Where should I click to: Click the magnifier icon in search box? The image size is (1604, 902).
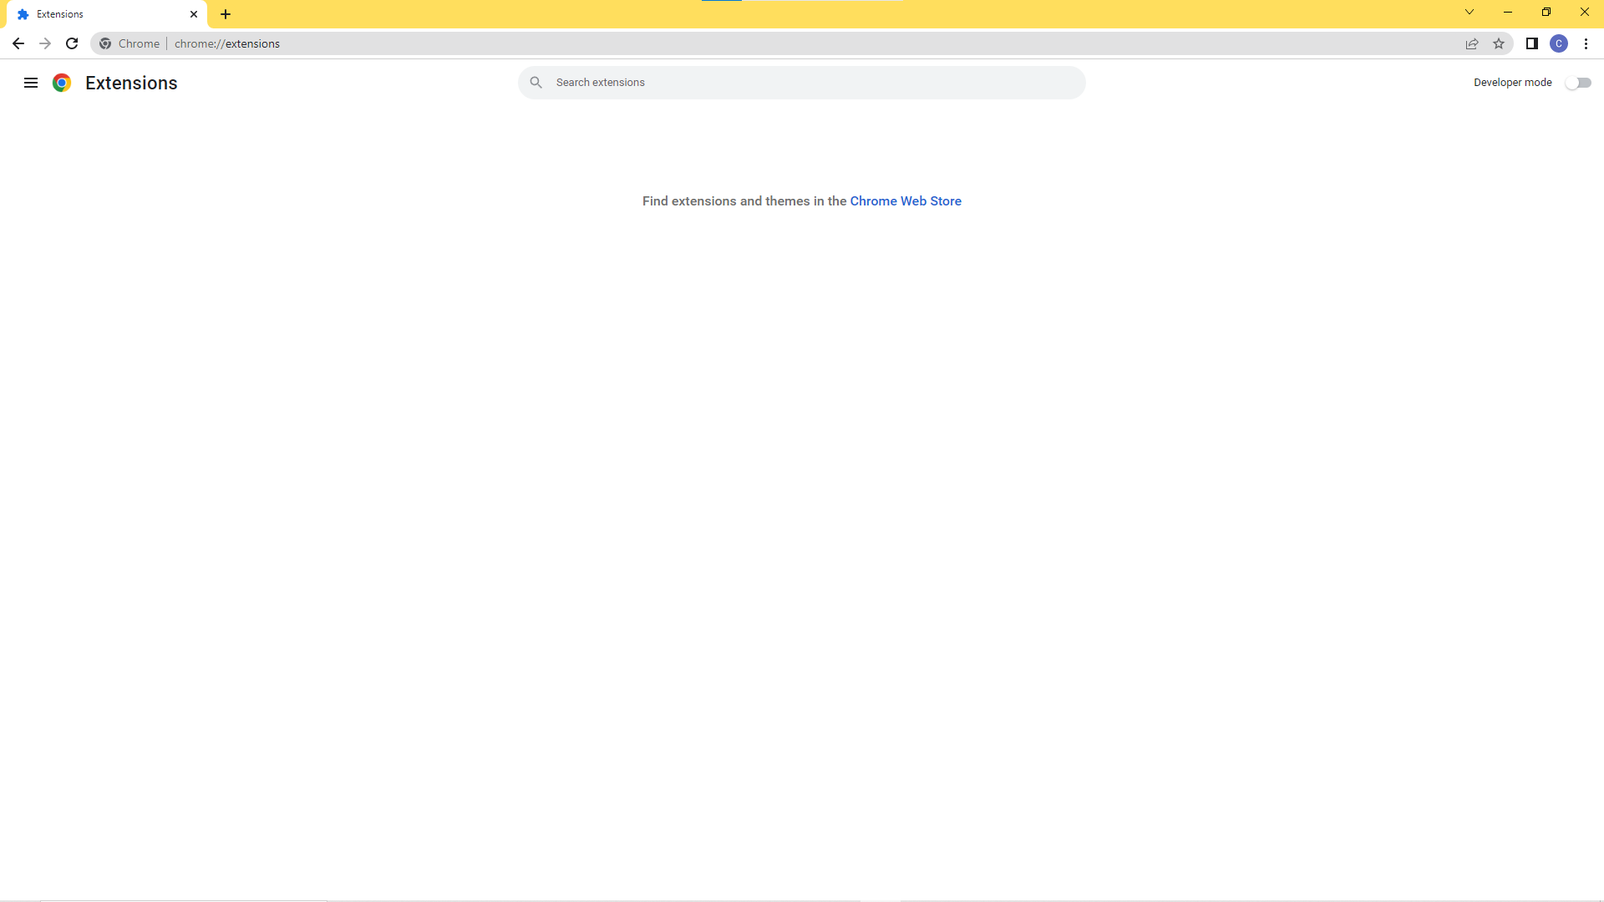pos(536,83)
